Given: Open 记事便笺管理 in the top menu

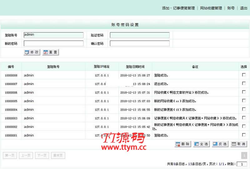Looking at the screenshot, I should tap(184, 8).
